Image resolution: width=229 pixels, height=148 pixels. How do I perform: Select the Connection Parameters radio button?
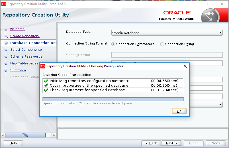coord(113,44)
